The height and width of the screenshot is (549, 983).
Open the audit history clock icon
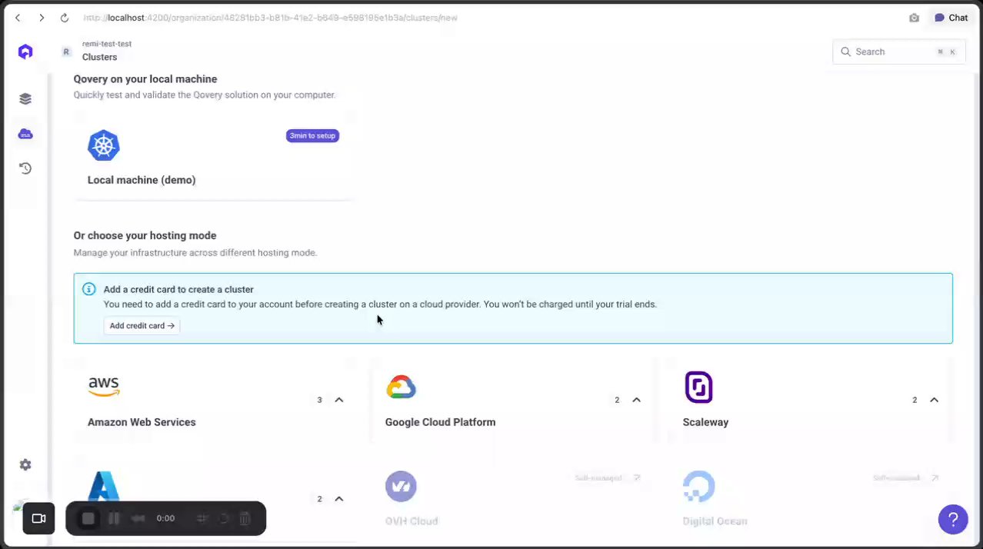pos(25,168)
